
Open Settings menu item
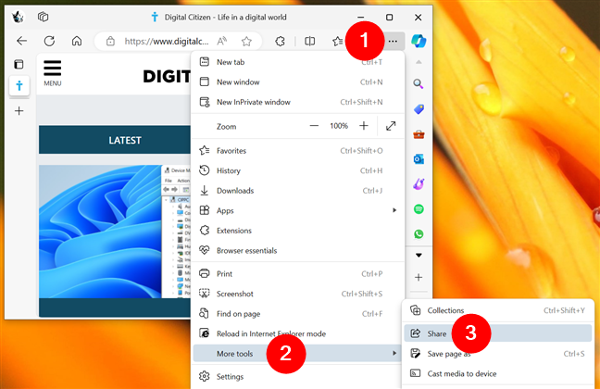pos(297,376)
